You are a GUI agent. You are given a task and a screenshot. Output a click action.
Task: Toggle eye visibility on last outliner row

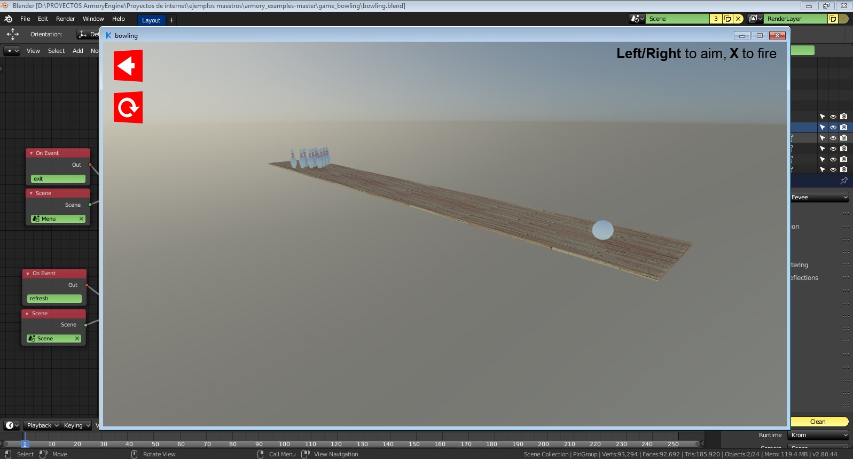833,169
